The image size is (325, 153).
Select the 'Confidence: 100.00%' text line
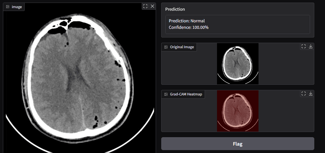point(188,27)
